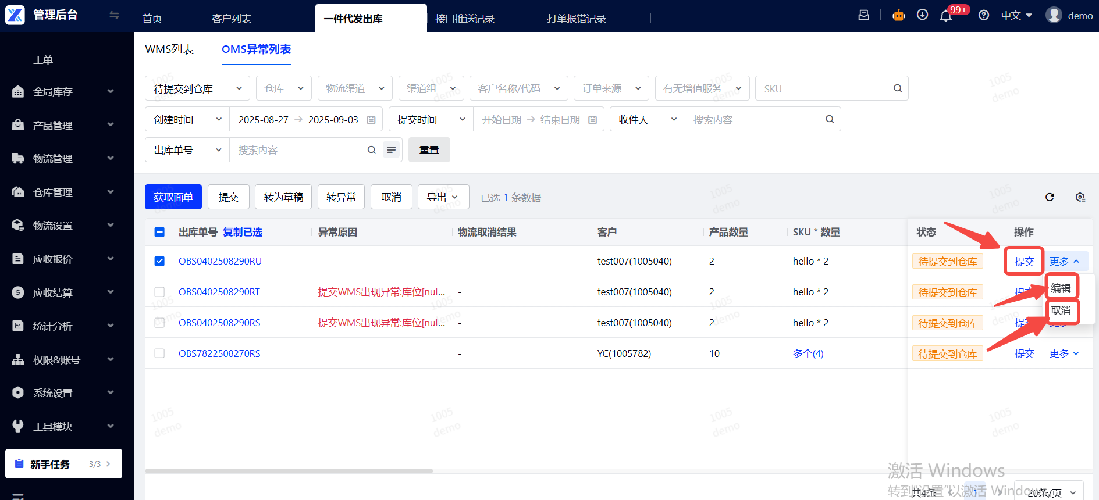This screenshot has width=1099, height=500.
Task: Click the 获取面单 button
Action: pyautogui.click(x=173, y=197)
